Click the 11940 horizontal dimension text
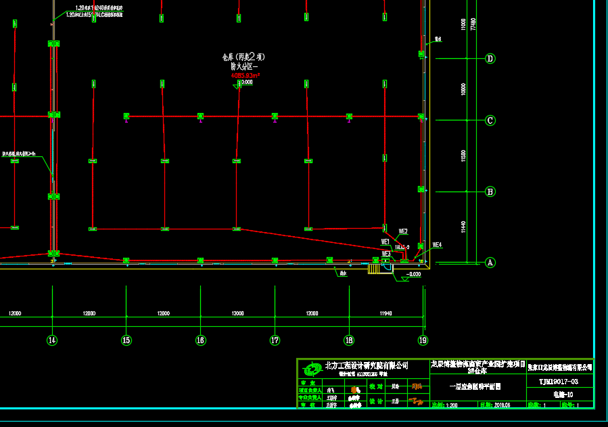This screenshot has height=427, width=608. click(x=385, y=313)
